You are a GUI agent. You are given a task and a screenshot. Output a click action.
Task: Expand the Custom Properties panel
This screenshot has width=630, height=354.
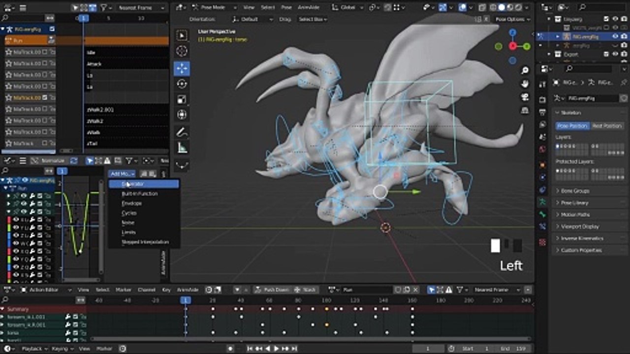[589, 250]
